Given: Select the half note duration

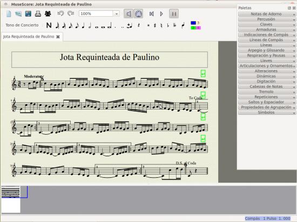Looking at the screenshot, I should (x=90, y=25).
